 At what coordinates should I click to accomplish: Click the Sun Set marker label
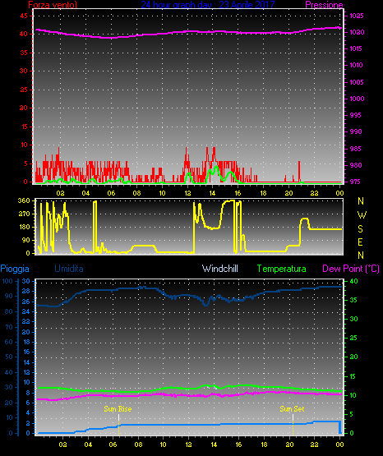coord(292,409)
